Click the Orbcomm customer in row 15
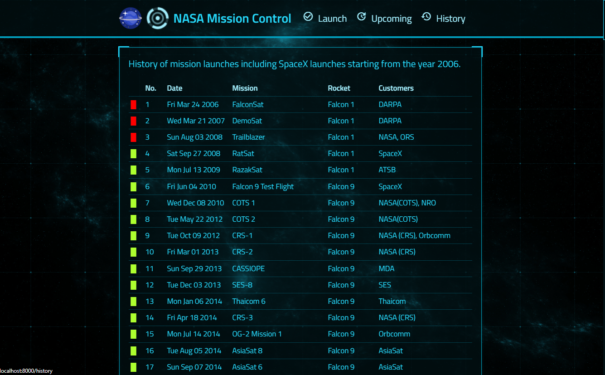 pos(395,334)
